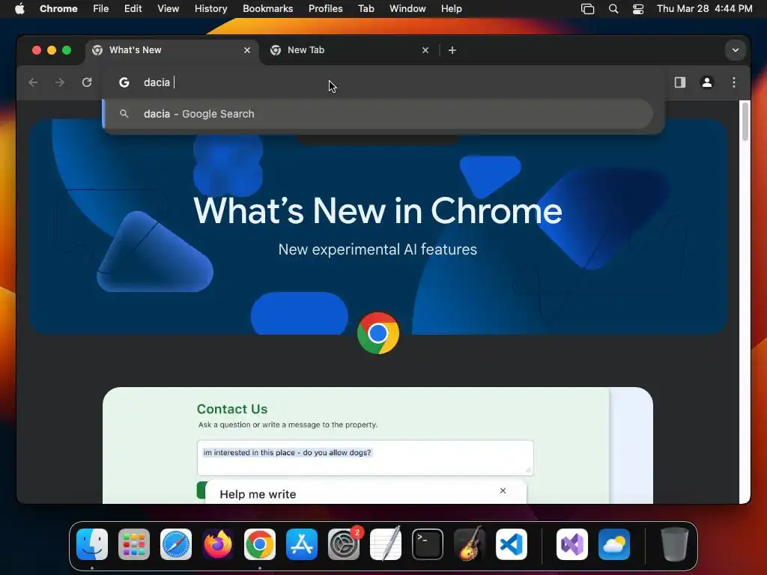Open Visual Studio Code from the dock
The height and width of the screenshot is (575, 767).
pos(511,544)
